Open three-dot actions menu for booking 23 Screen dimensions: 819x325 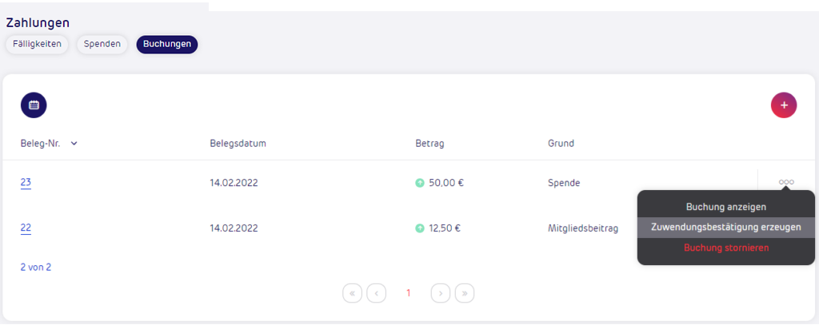[786, 182]
